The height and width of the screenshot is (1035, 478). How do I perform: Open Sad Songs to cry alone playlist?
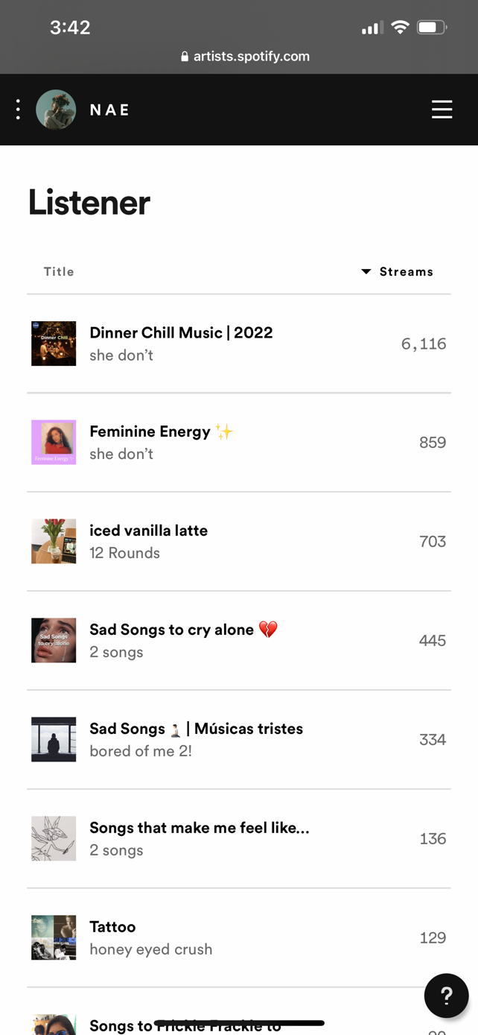pyautogui.click(x=172, y=630)
